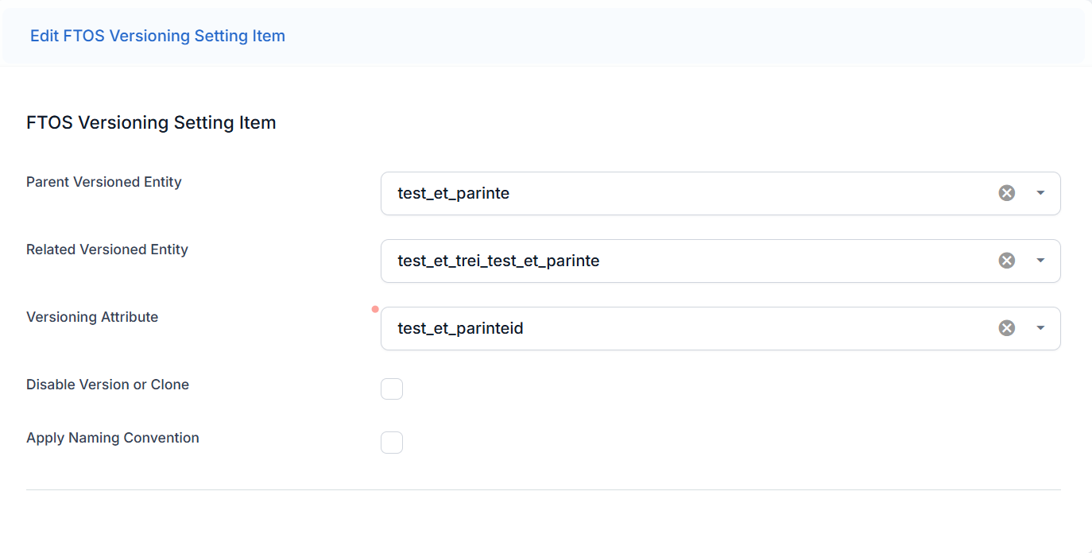Screen dimensions: 1092x553
Task: Click the Parent Versioned Entity label
Action: pos(104,182)
